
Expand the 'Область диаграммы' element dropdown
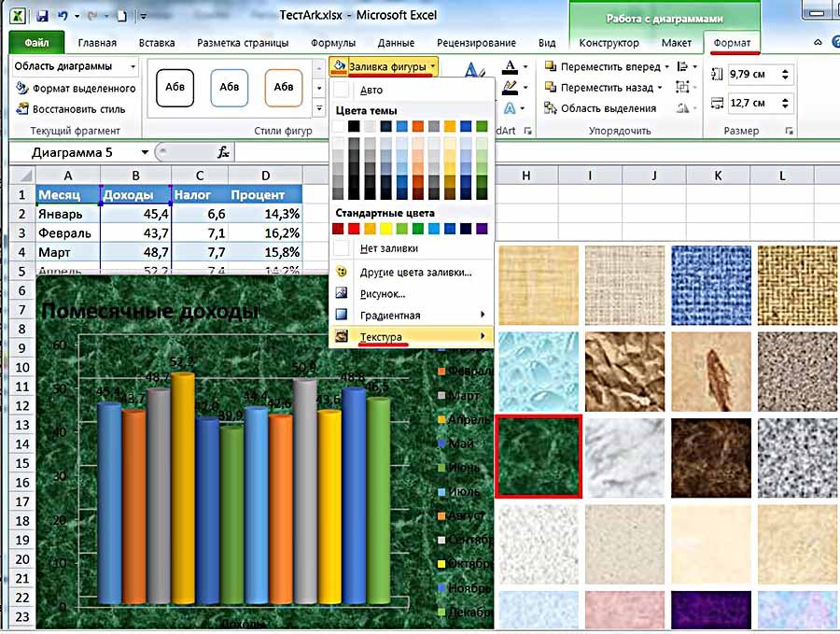click(133, 67)
